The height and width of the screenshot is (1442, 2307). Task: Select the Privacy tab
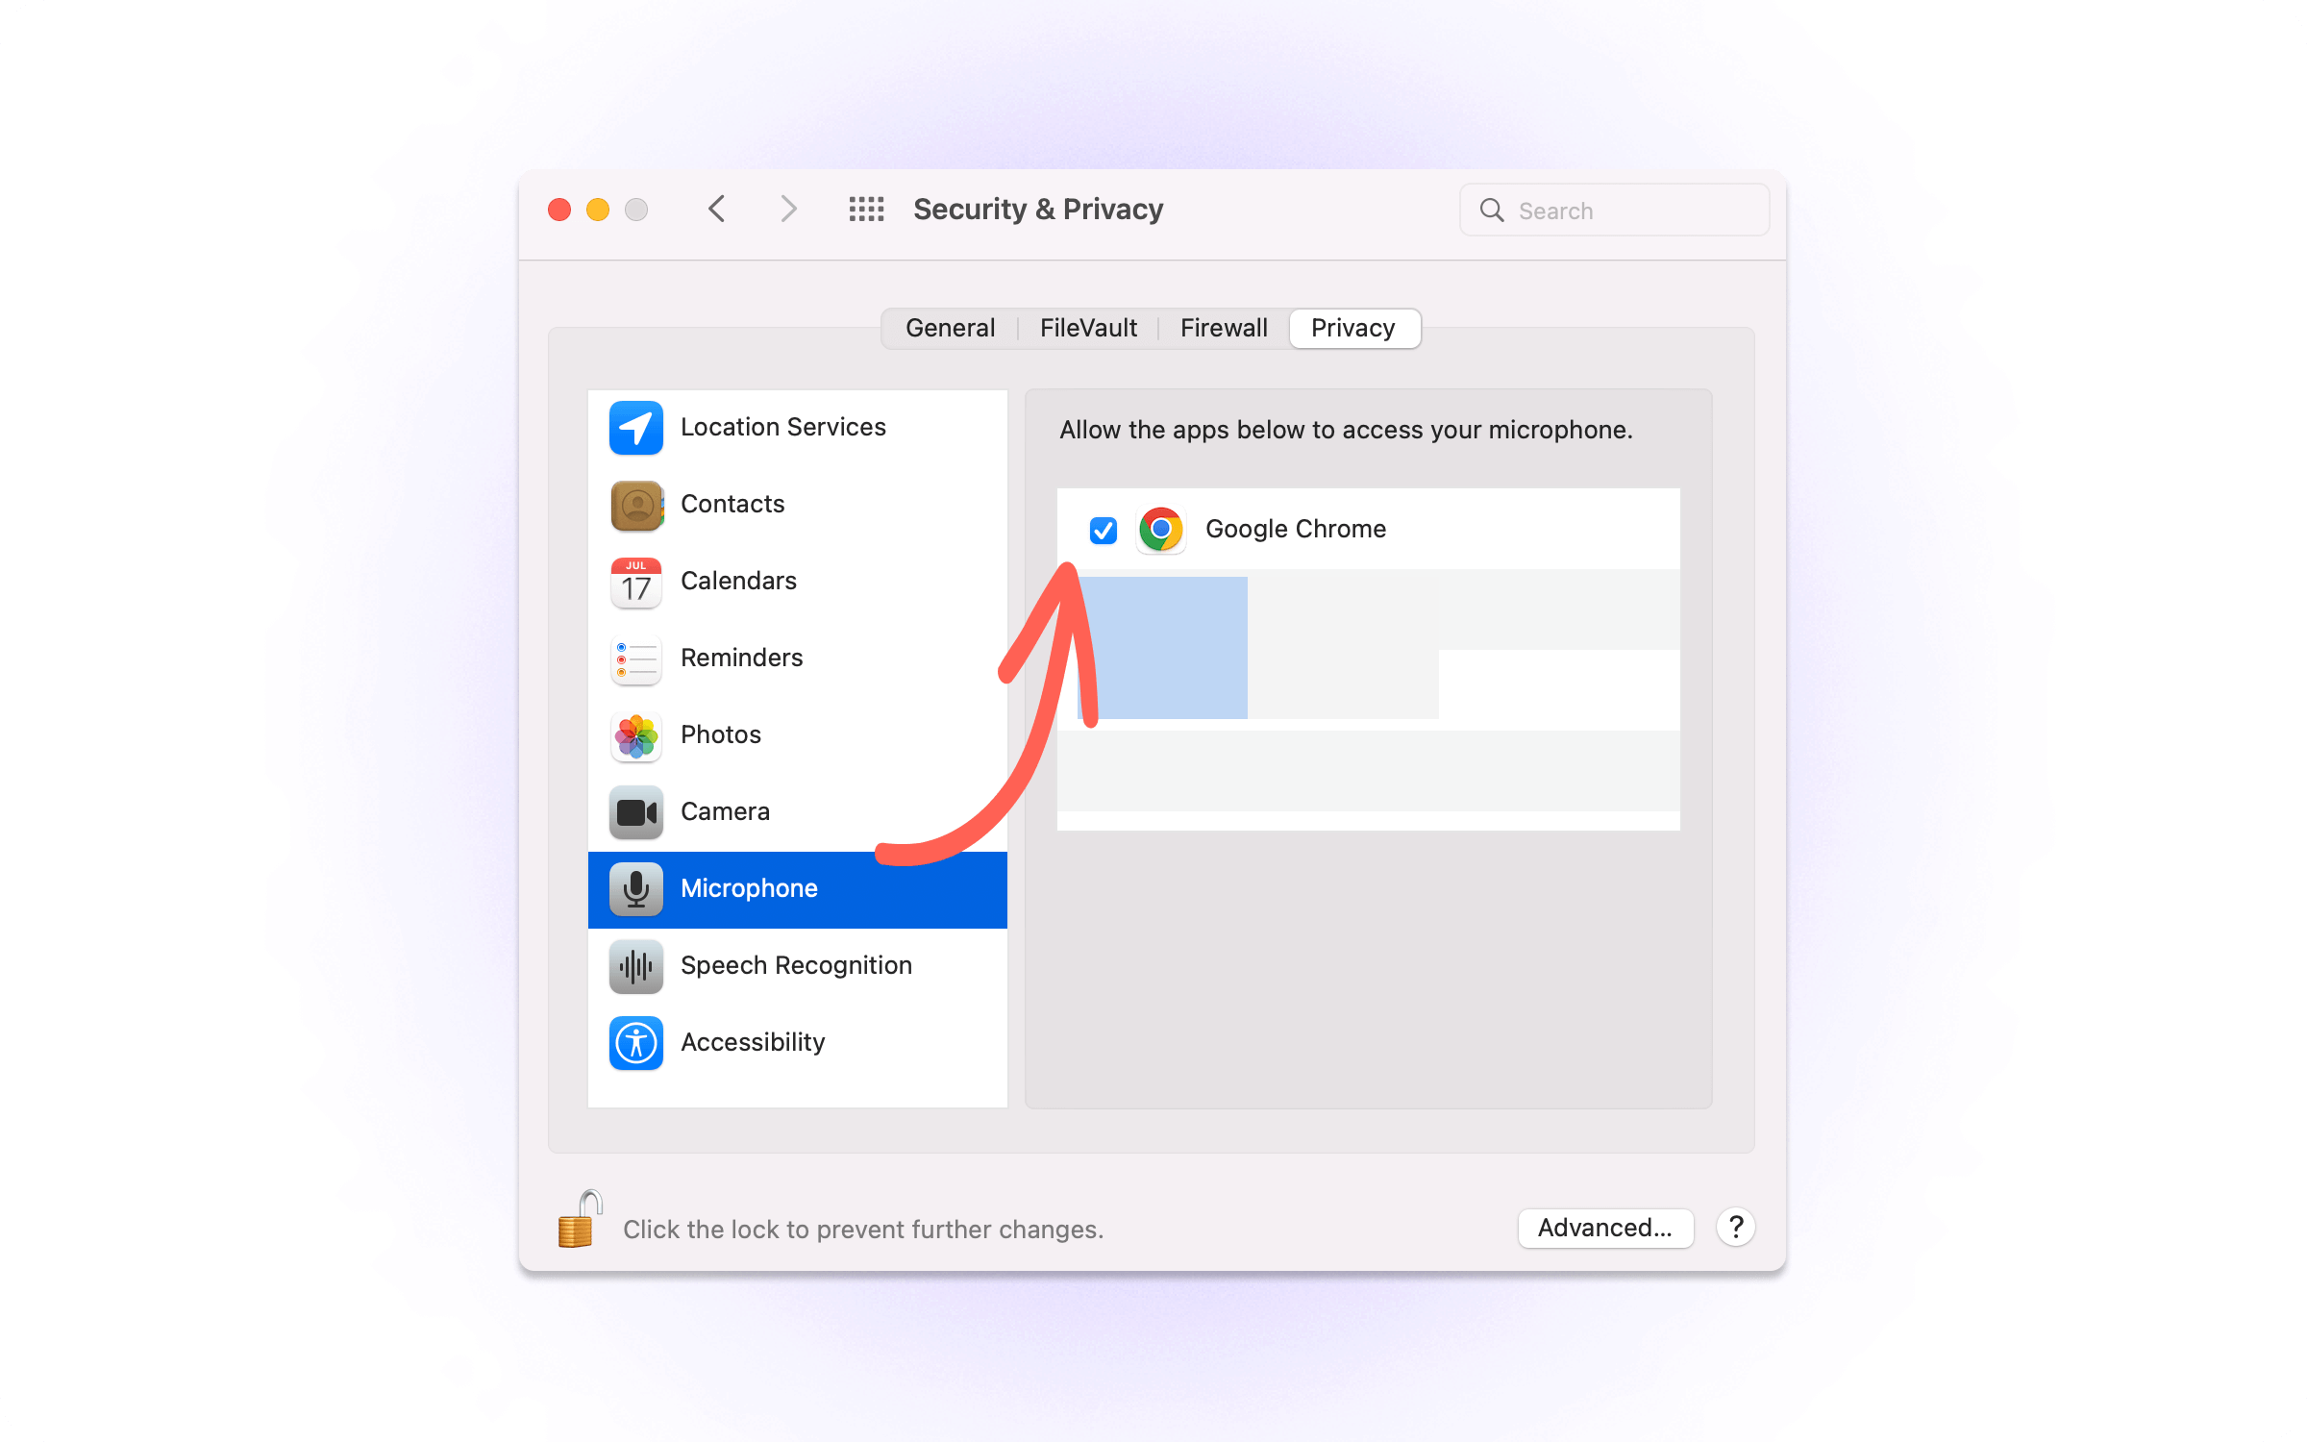[x=1353, y=328]
